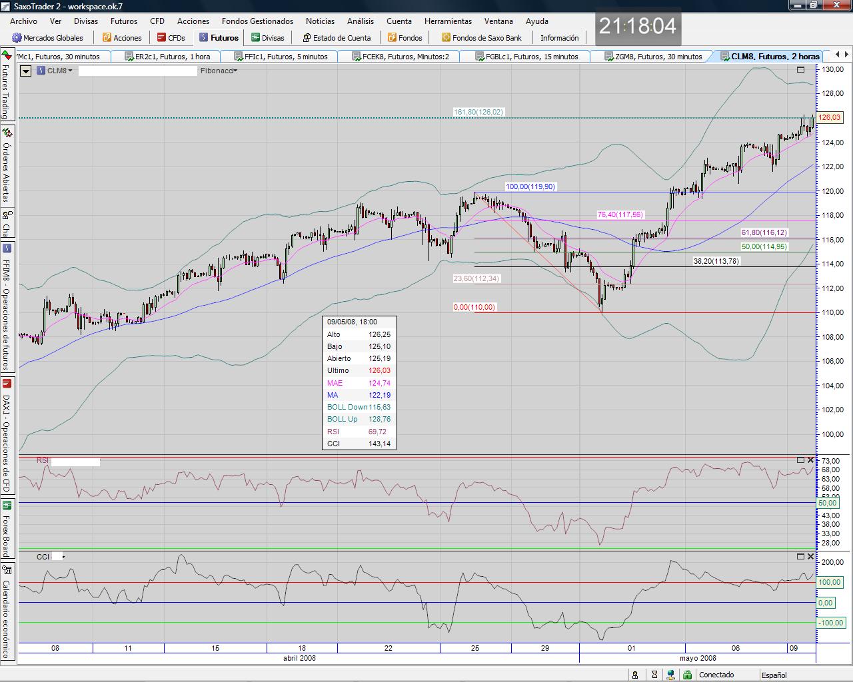Open the chart options black arrow dropdown

26,71
